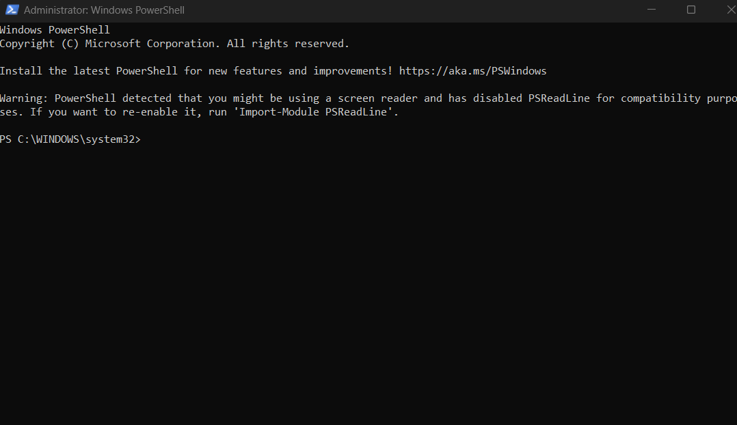Screen dimensions: 737x425
Task: Click "system32" in the prompt path
Action: 110,139
